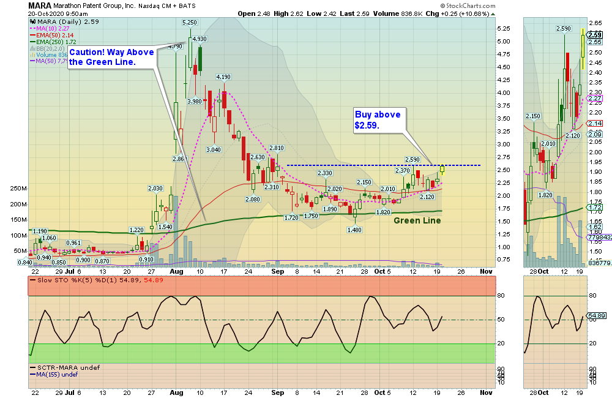
Task: Click the EMA(50) 2.14 legend entry
Action: click(x=54, y=35)
